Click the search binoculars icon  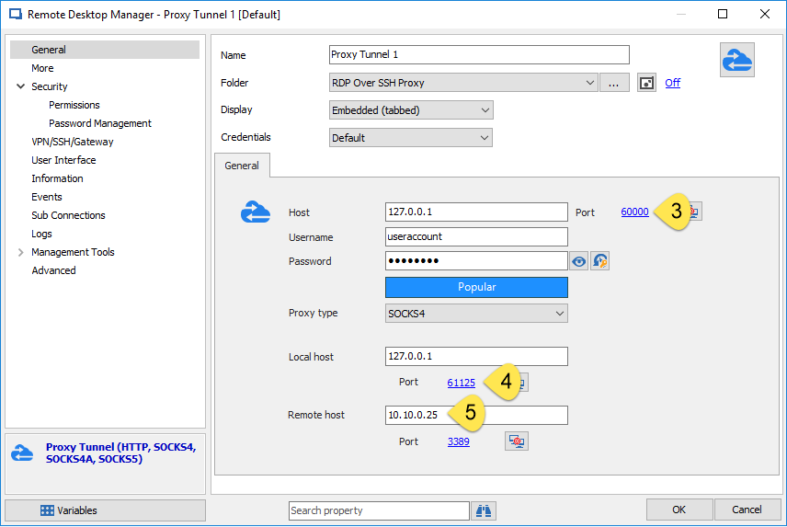484,510
